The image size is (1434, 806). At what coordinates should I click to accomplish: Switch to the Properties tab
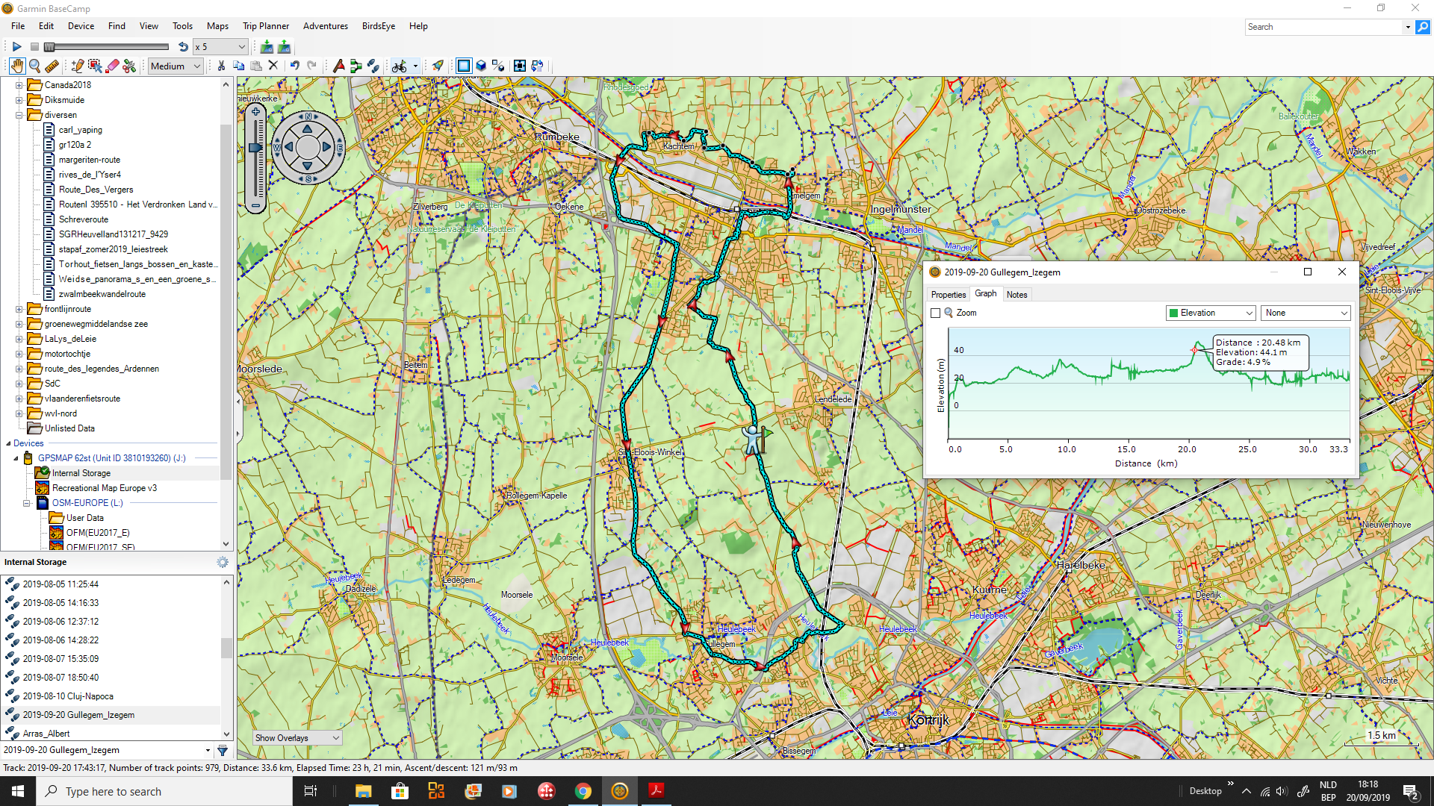949,295
